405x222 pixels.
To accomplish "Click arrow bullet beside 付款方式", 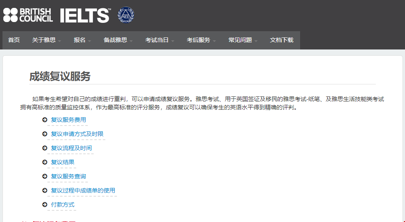I will point(45,205).
